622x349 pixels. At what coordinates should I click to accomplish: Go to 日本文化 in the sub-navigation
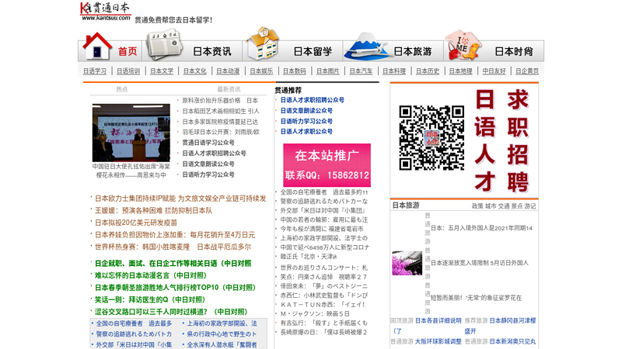pos(195,71)
